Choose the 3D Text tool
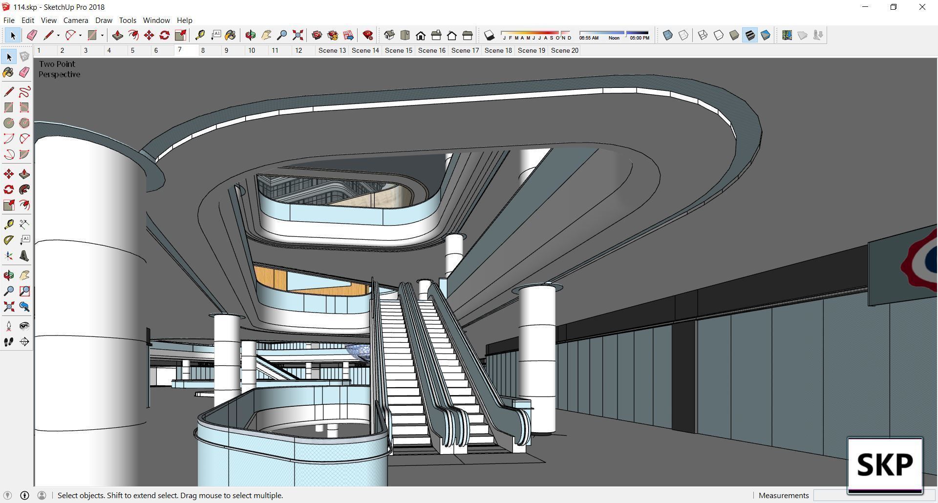The height and width of the screenshot is (503, 938). click(x=24, y=256)
